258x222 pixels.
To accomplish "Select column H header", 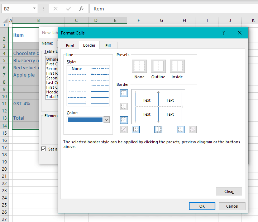I will [184, 20].
